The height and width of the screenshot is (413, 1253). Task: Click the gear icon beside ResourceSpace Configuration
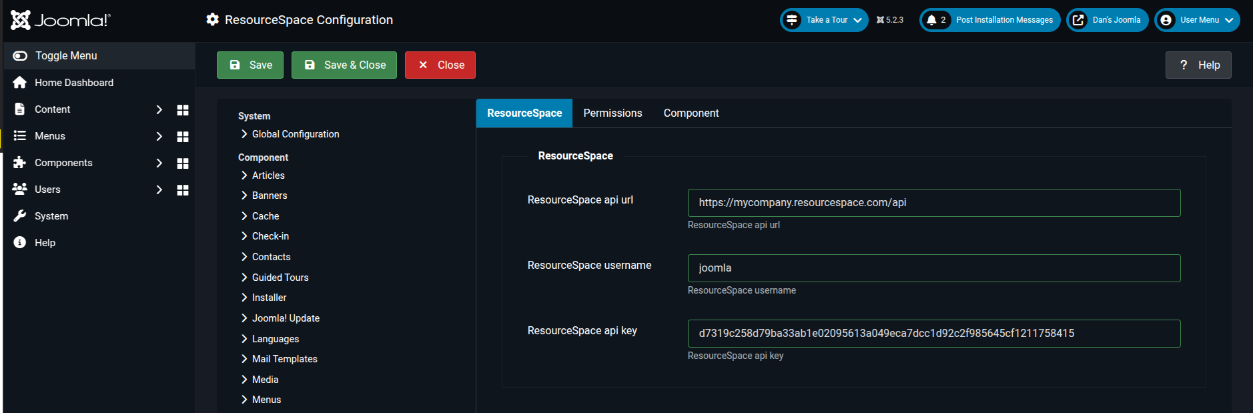point(212,20)
